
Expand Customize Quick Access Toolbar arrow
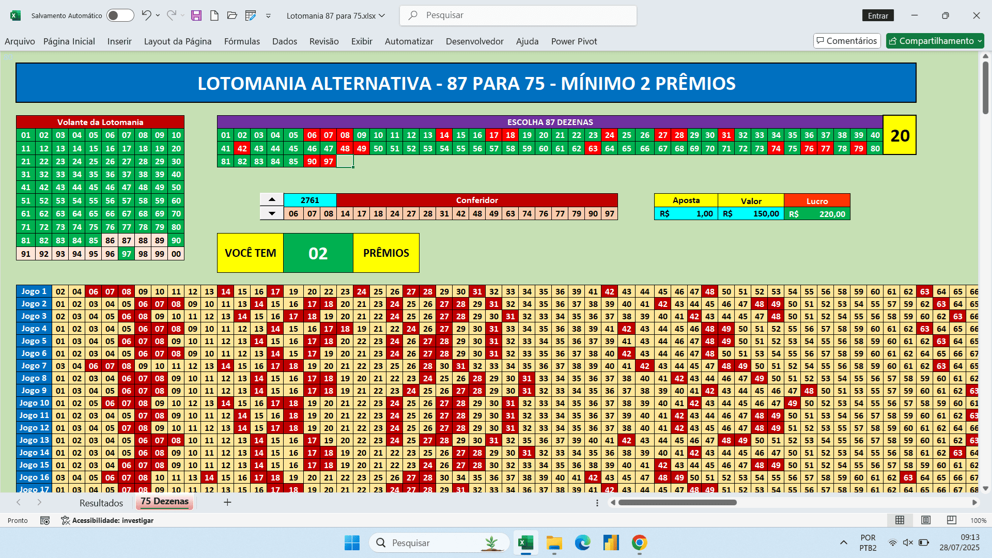coord(268,16)
